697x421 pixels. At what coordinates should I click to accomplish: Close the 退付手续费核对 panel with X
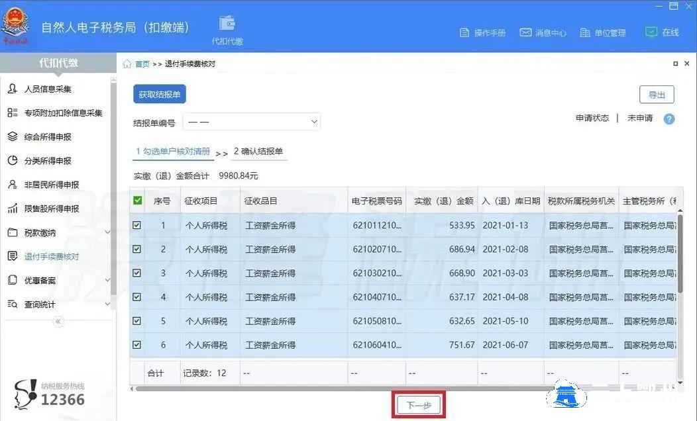[687, 64]
